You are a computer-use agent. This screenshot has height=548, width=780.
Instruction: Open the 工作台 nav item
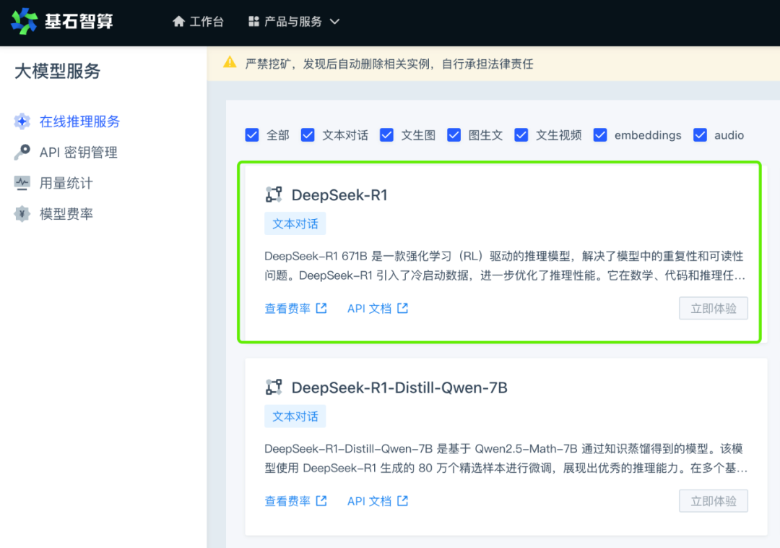199,22
